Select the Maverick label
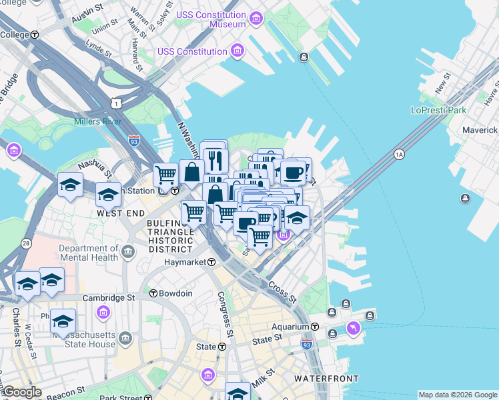The width and height of the screenshot is (499, 400). pyautogui.click(x=480, y=130)
